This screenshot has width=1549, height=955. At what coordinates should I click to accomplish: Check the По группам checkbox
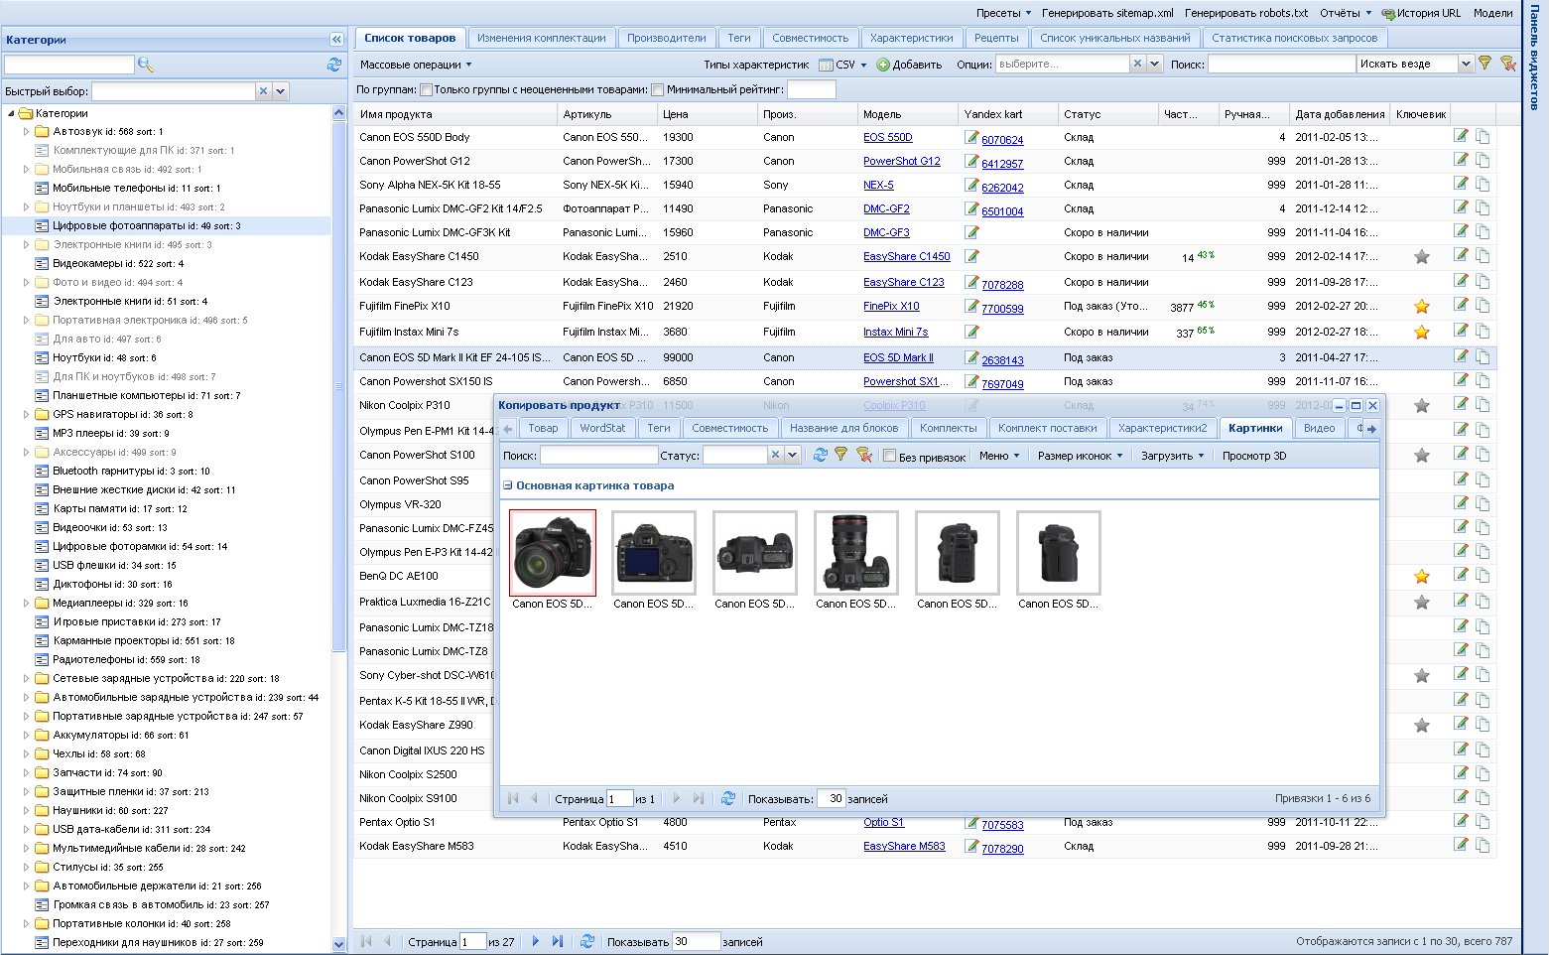[x=426, y=90]
